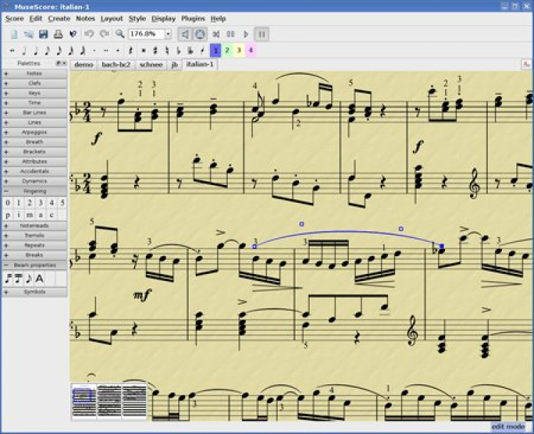Close the Palettes panel

[64, 63]
